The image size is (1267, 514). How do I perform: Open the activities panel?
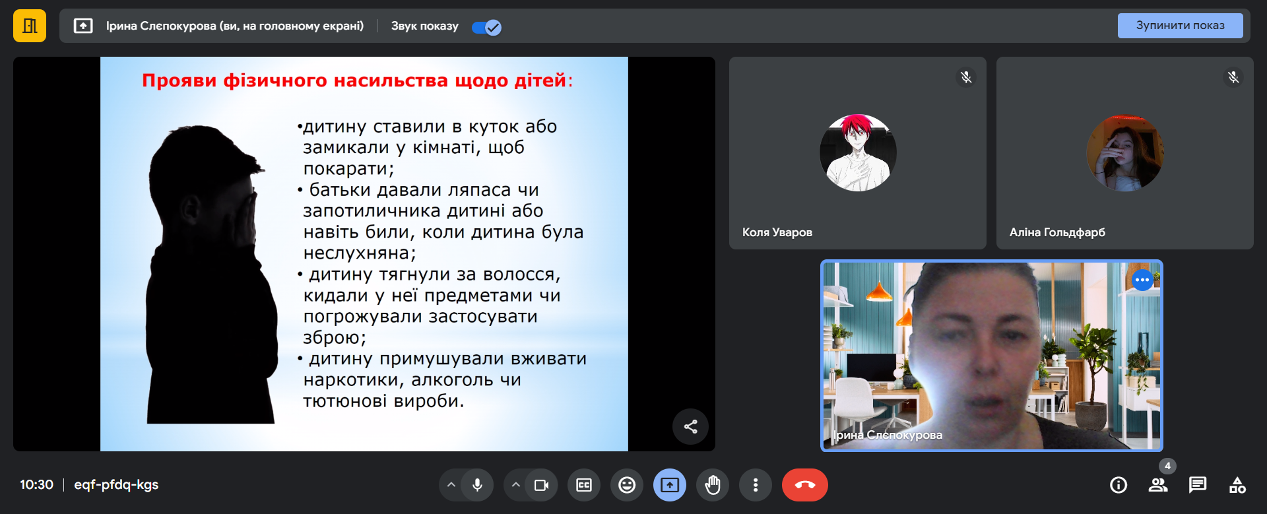[x=1237, y=485]
